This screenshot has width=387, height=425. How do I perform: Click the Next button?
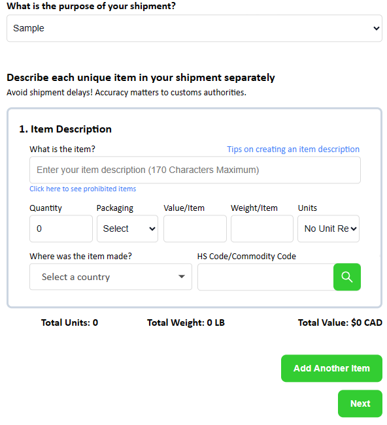[x=360, y=403]
